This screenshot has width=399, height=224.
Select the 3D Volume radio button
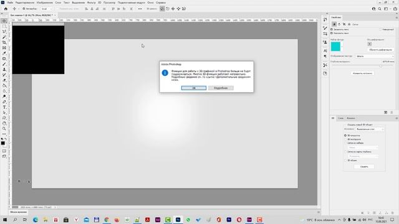(345, 161)
